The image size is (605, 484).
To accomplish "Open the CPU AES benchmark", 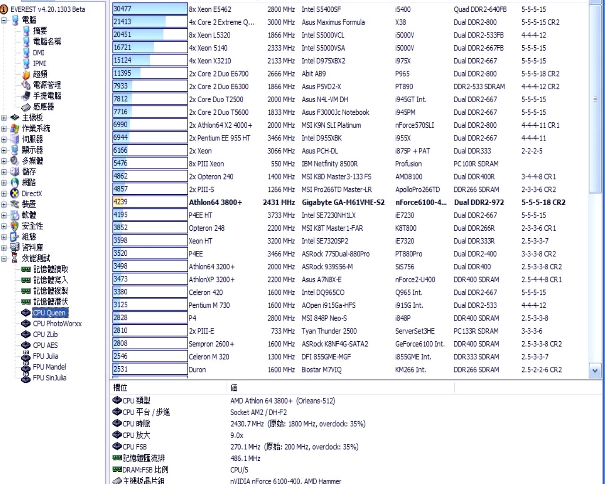I will tap(45, 345).
